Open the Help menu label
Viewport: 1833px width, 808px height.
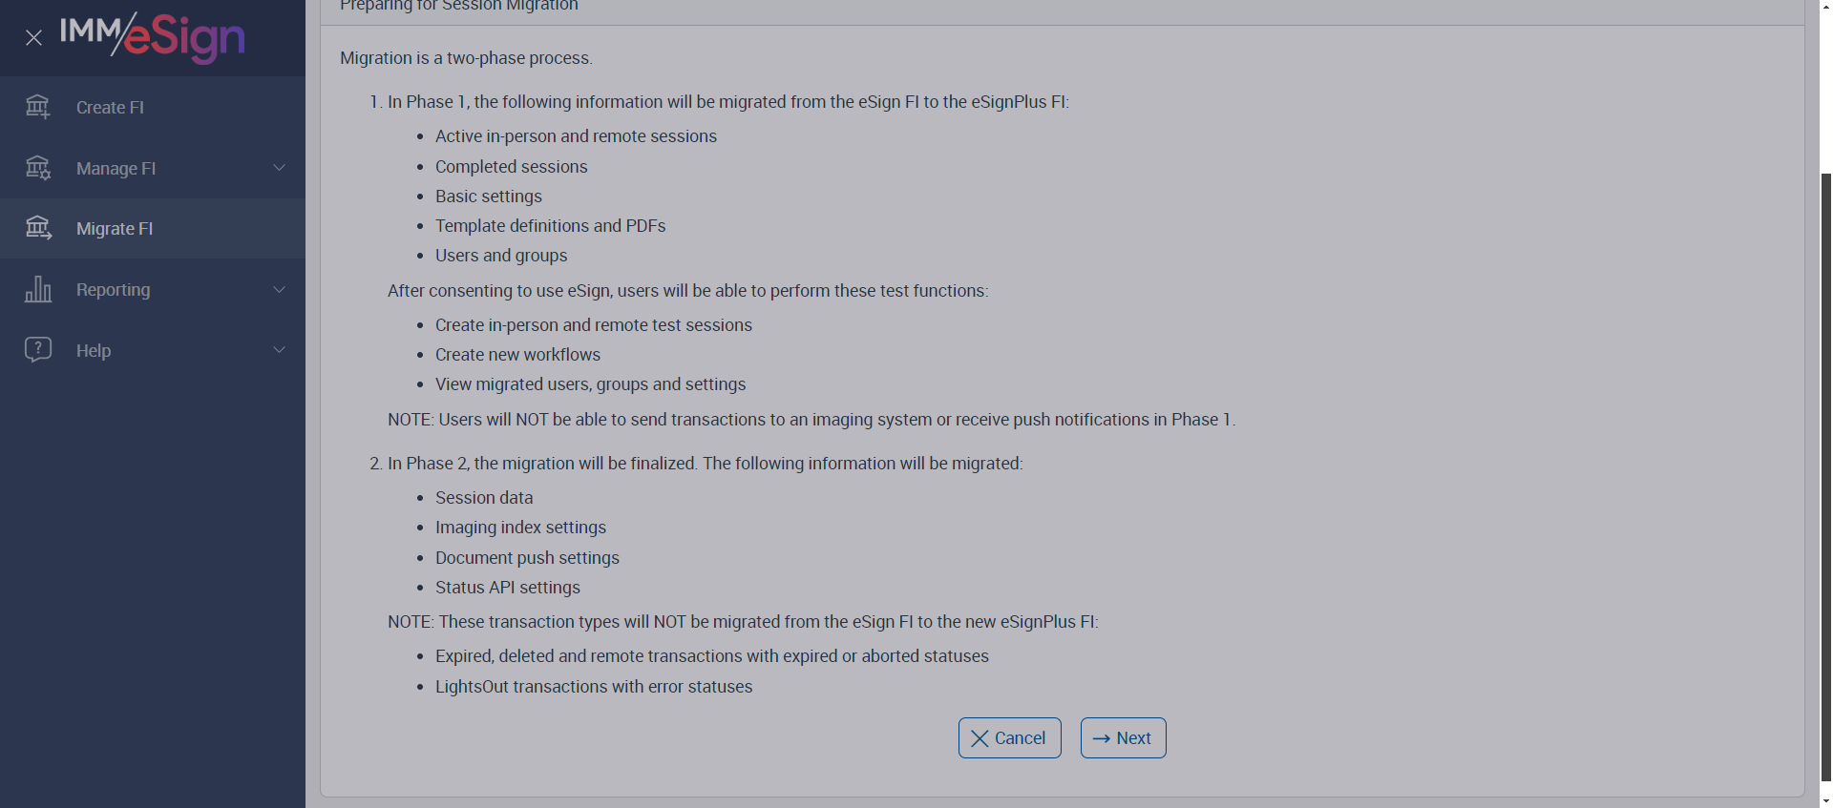tap(94, 351)
